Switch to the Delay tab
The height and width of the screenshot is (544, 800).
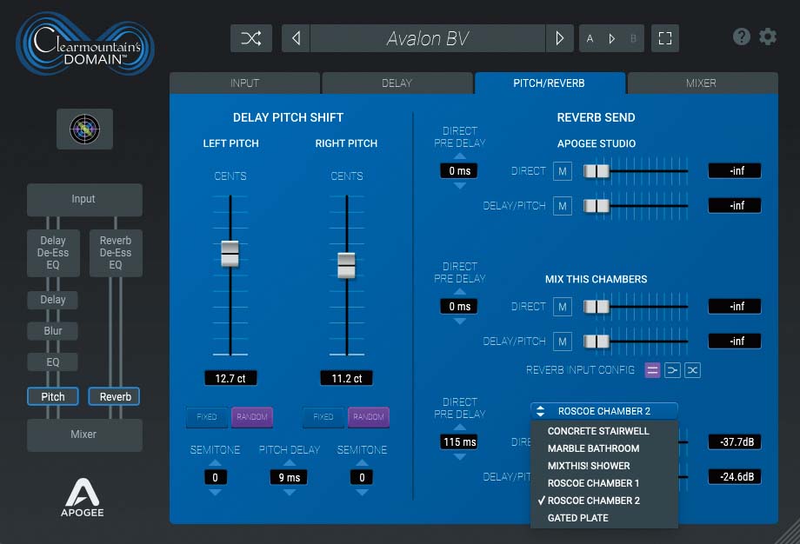click(x=397, y=83)
